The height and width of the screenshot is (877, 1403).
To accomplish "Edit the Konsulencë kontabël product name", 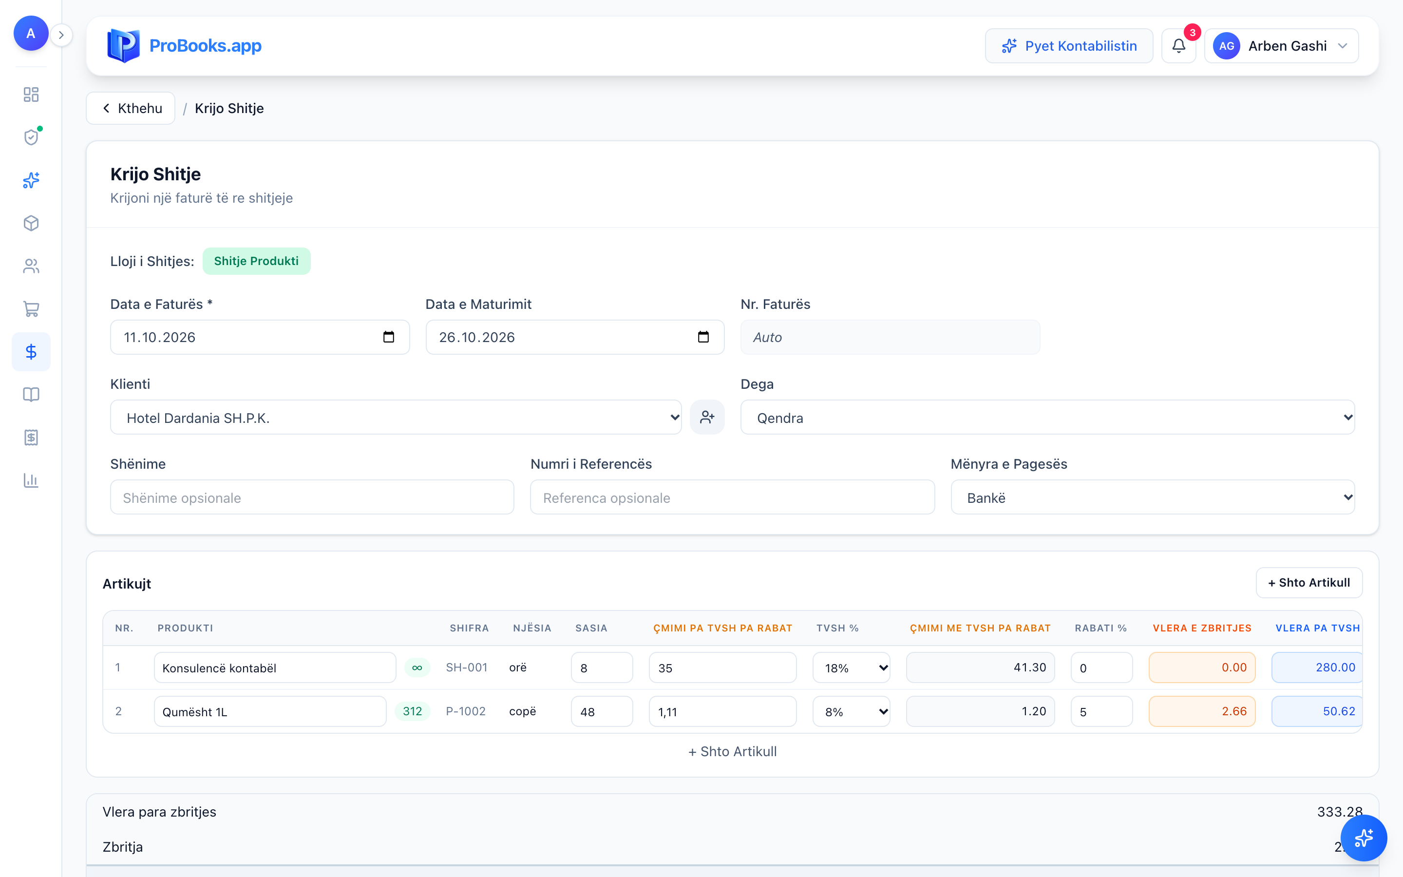I will pyautogui.click(x=275, y=667).
